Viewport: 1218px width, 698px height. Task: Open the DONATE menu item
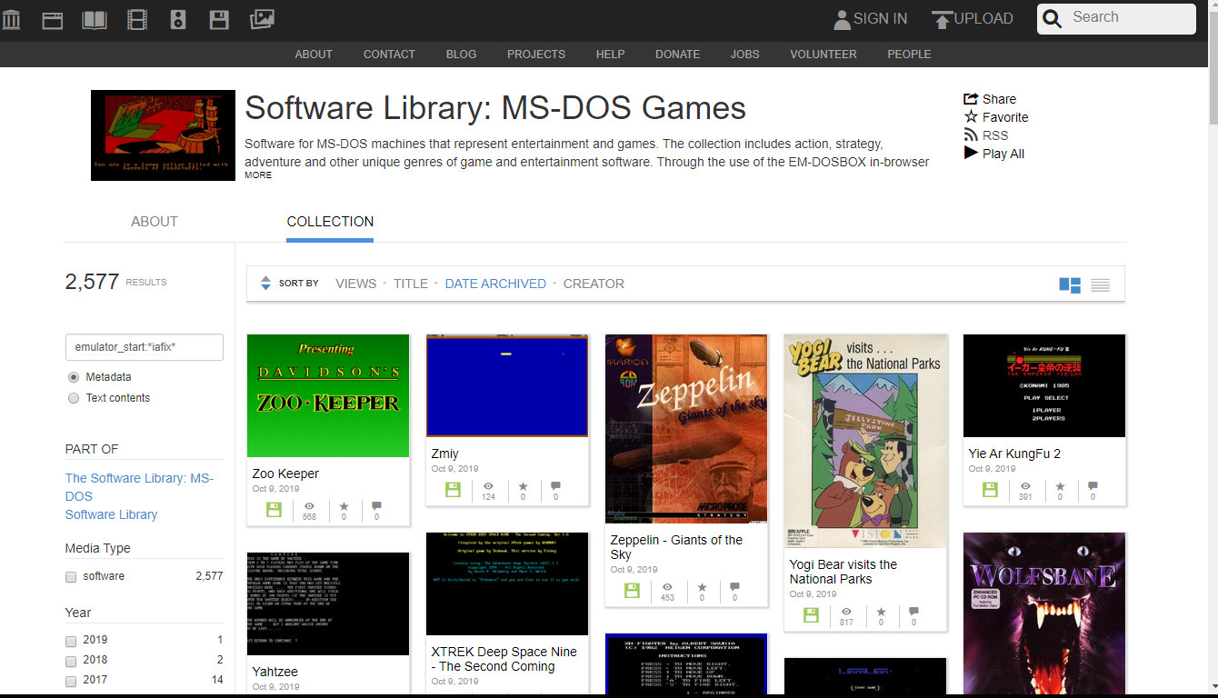[x=677, y=55]
